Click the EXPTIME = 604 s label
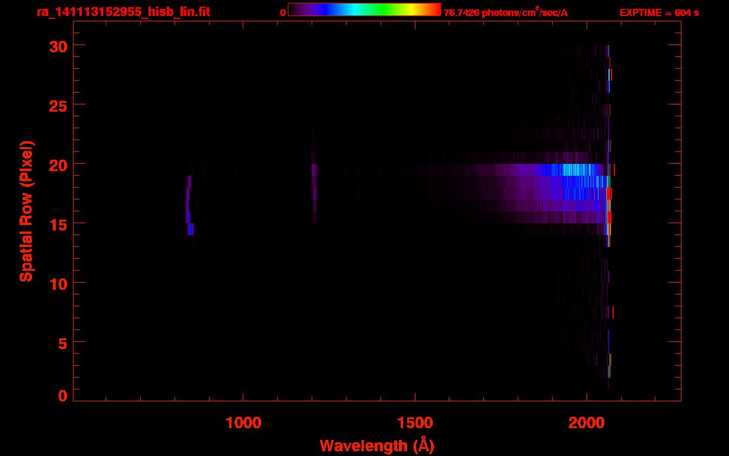This screenshot has width=729, height=456. point(659,12)
